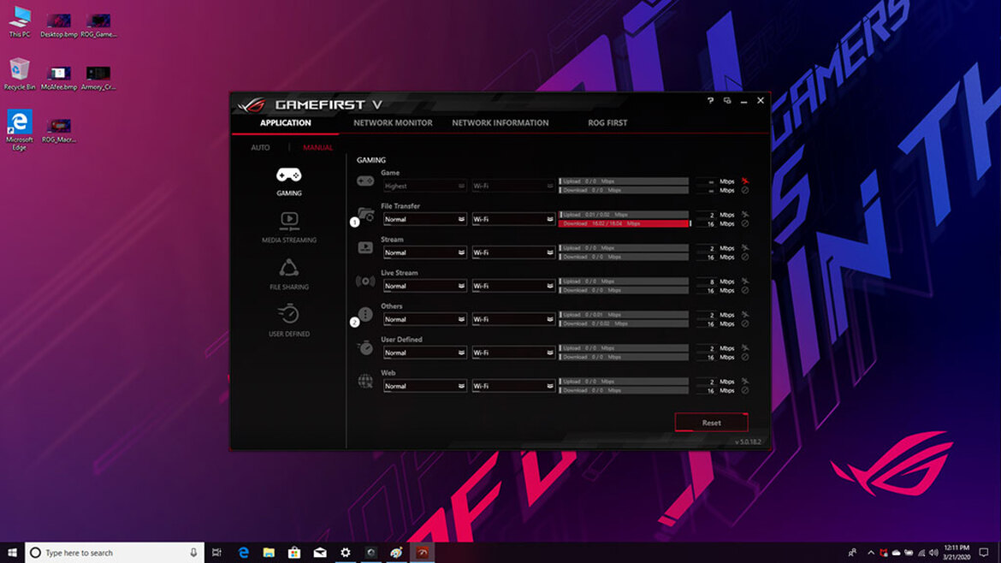
Task: Toggle block for Others row
Action: point(744,323)
